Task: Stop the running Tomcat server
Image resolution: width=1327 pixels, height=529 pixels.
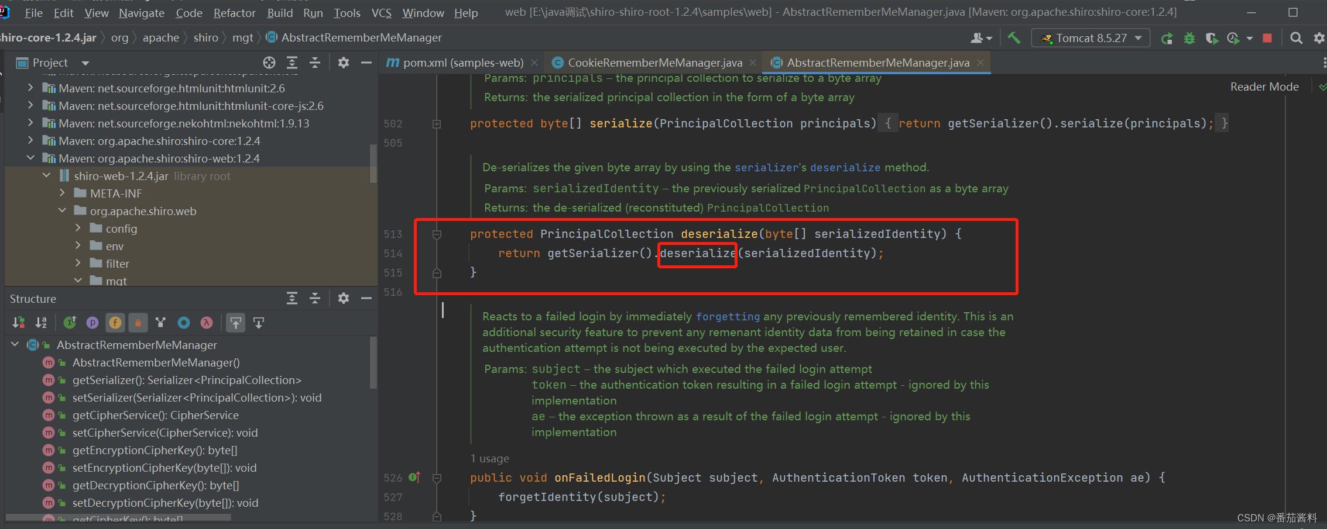Action: tap(1267, 38)
